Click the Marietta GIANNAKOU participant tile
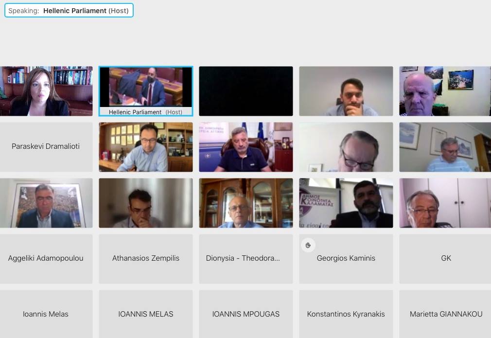The width and height of the screenshot is (491, 338). (445, 314)
